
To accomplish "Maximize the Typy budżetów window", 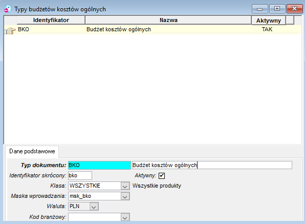I will [277, 9].
